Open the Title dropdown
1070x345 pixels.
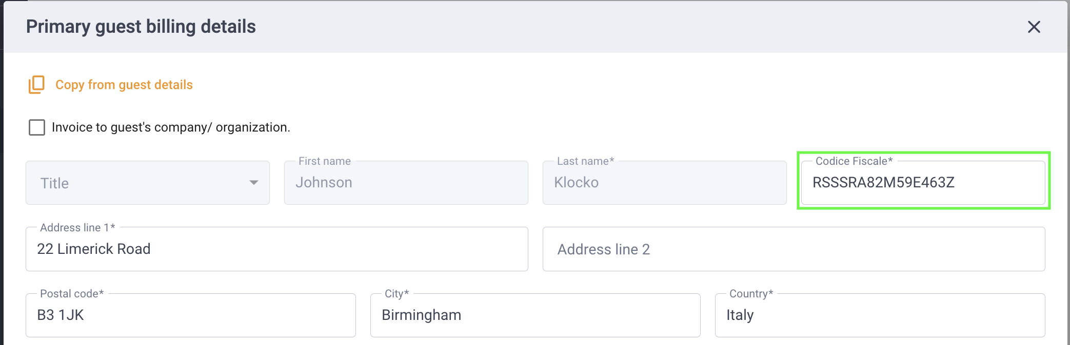coord(148,183)
